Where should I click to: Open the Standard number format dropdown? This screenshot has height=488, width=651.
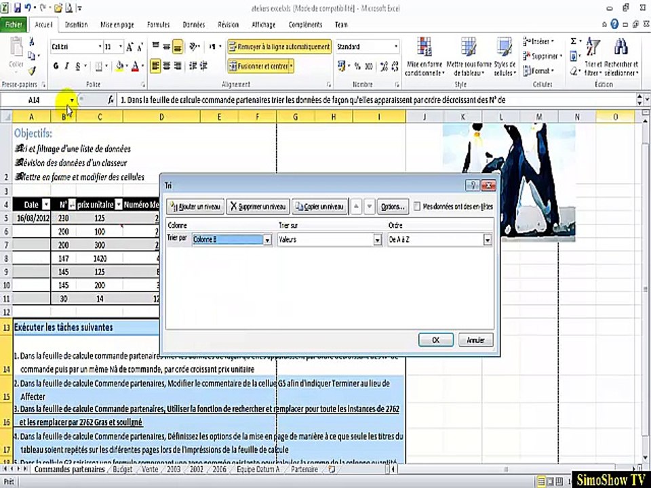point(395,47)
